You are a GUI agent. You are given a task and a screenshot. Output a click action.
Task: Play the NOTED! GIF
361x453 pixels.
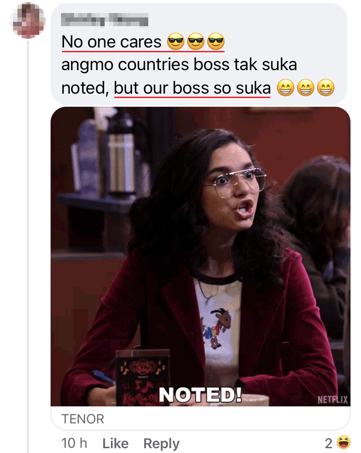coord(201,257)
